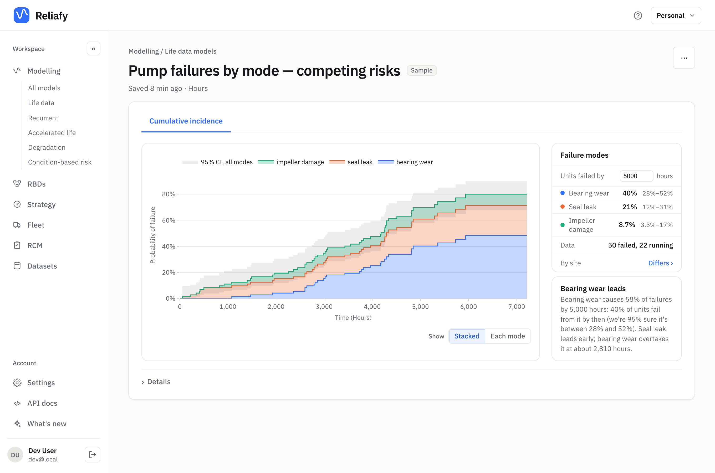Click the "50 failed, 22 running" value
The image size is (715, 473).
[640, 245]
